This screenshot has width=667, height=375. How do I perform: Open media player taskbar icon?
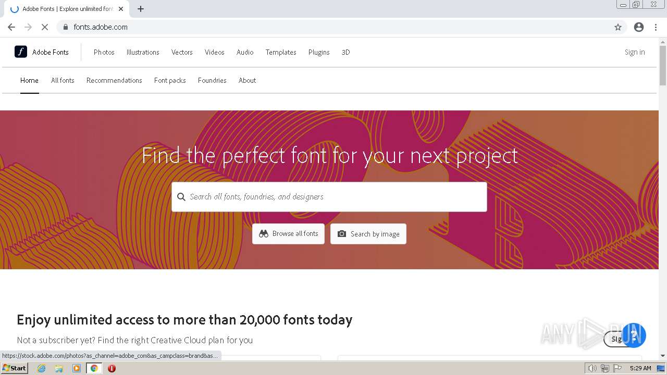pyautogui.click(x=77, y=368)
